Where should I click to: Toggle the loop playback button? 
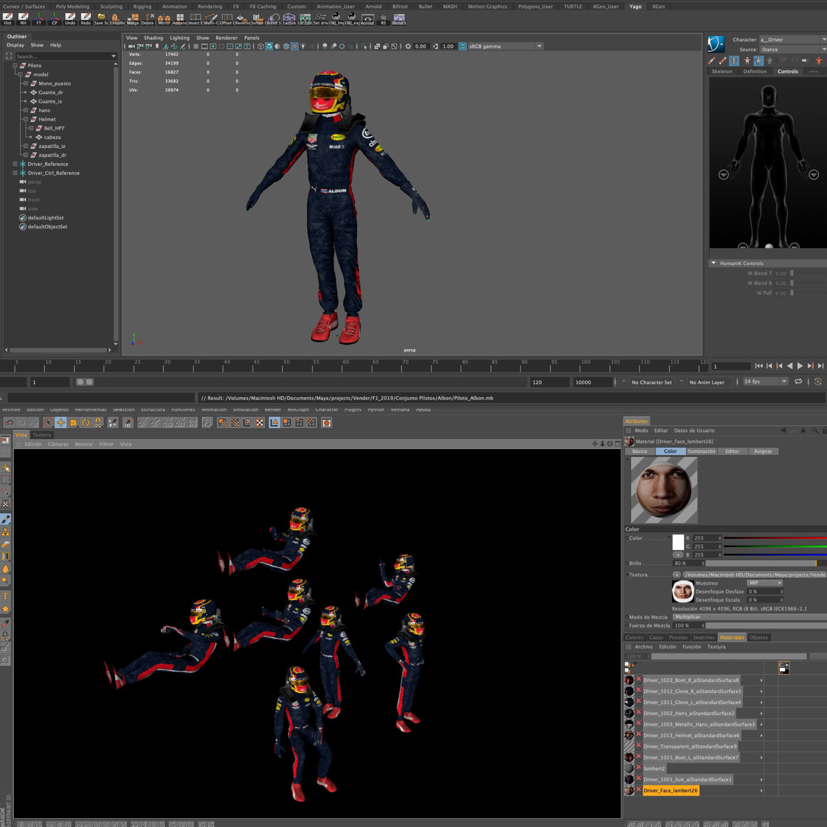798,381
